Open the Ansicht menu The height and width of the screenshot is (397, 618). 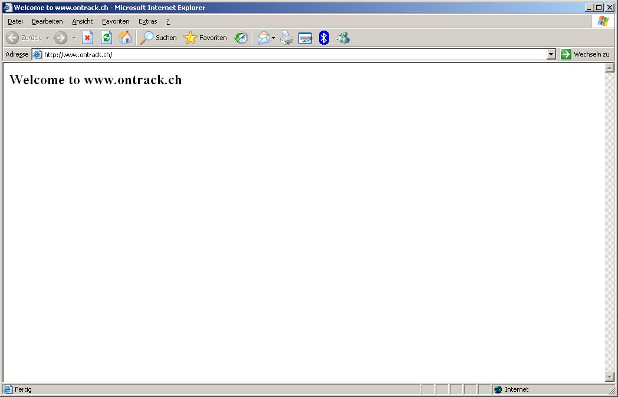point(83,21)
